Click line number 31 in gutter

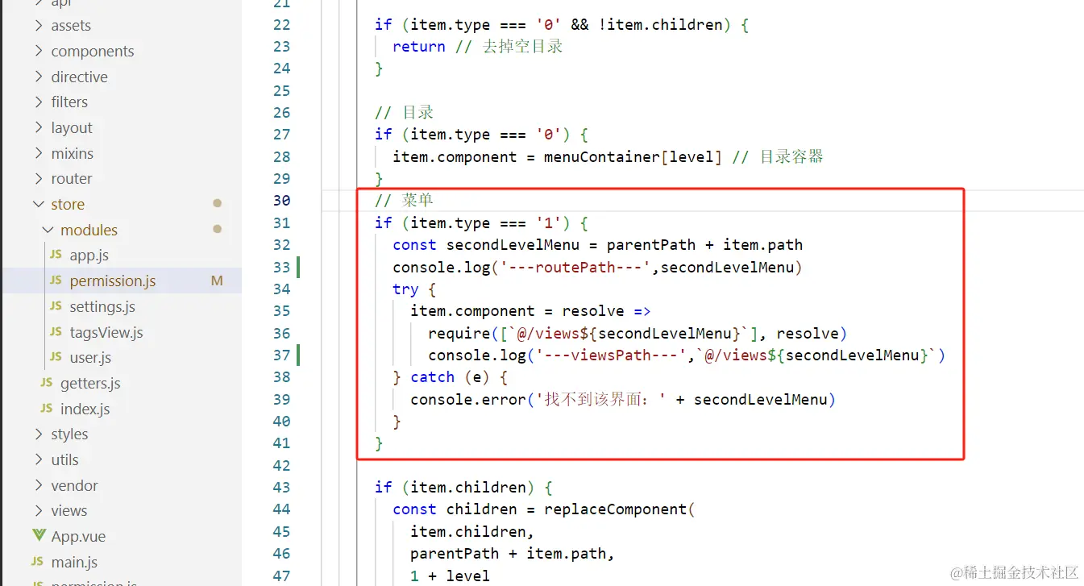coord(281,222)
